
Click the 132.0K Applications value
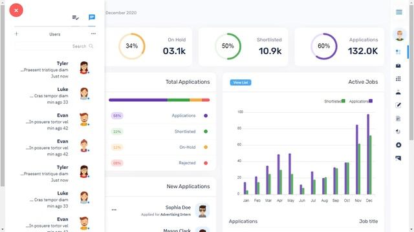click(x=363, y=51)
